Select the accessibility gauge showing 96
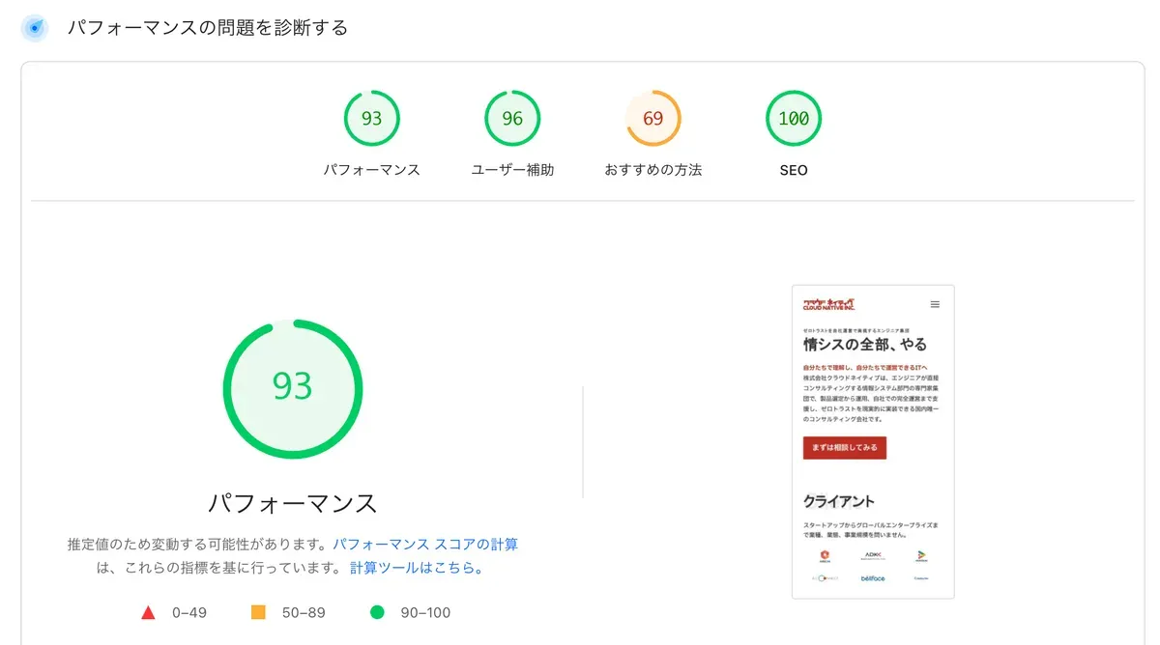The width and height of the screenshot is (1160, 645). click(512, 119)
